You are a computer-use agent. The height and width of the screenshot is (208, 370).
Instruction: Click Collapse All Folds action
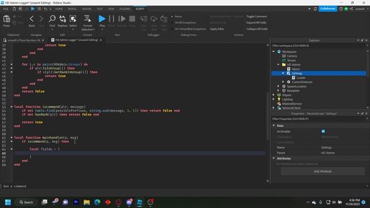point(257,29)
